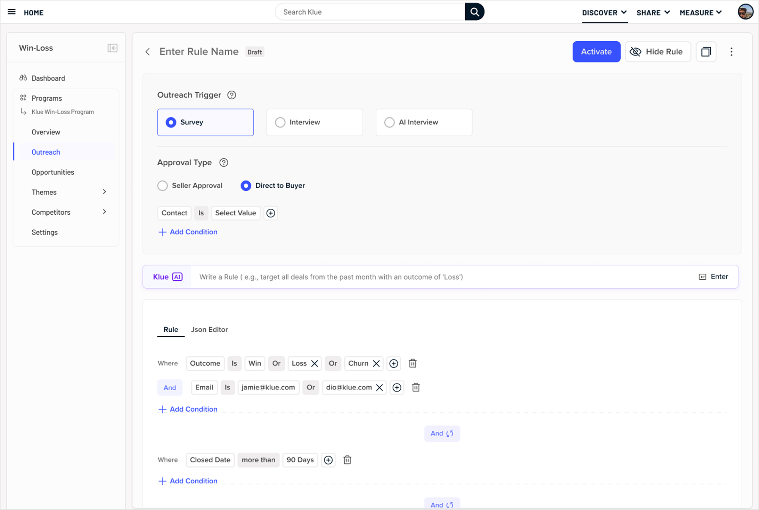This screenshot has height=510, width=759.
Task: Open the three-dot more options menu
Action: tap(731, 52)
